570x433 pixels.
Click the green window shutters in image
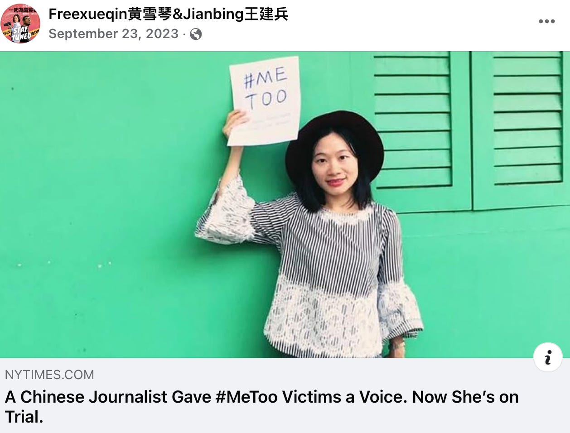468,130
